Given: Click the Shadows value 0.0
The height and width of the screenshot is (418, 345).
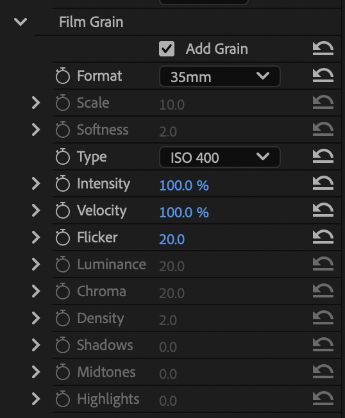Looking at the screenshot, I should 168,347.
